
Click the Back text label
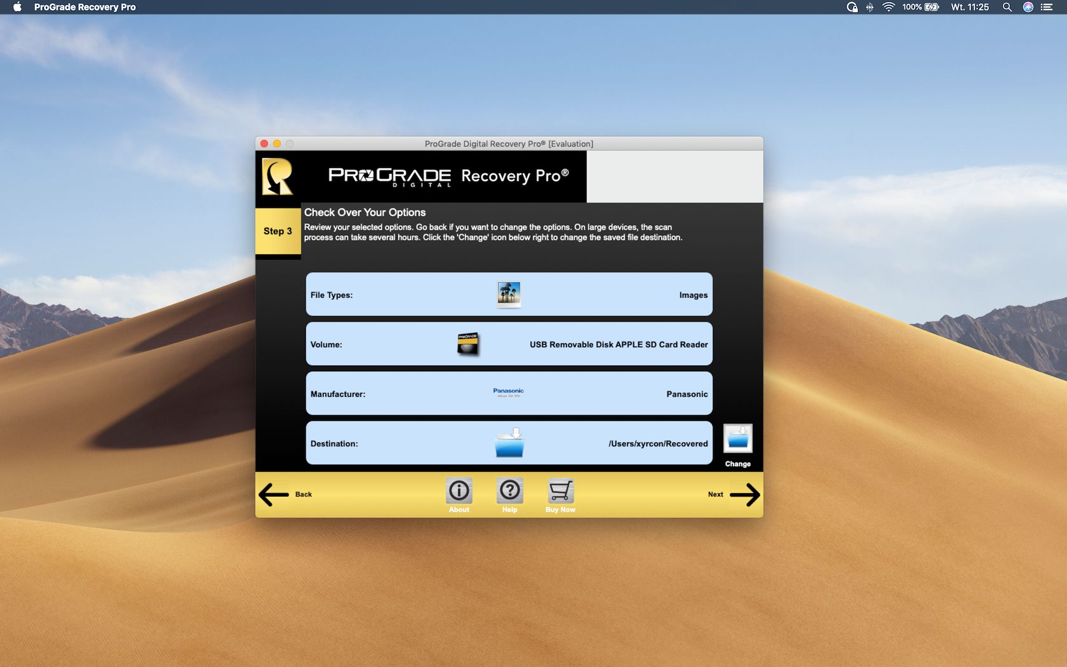[x=304, y=494]
